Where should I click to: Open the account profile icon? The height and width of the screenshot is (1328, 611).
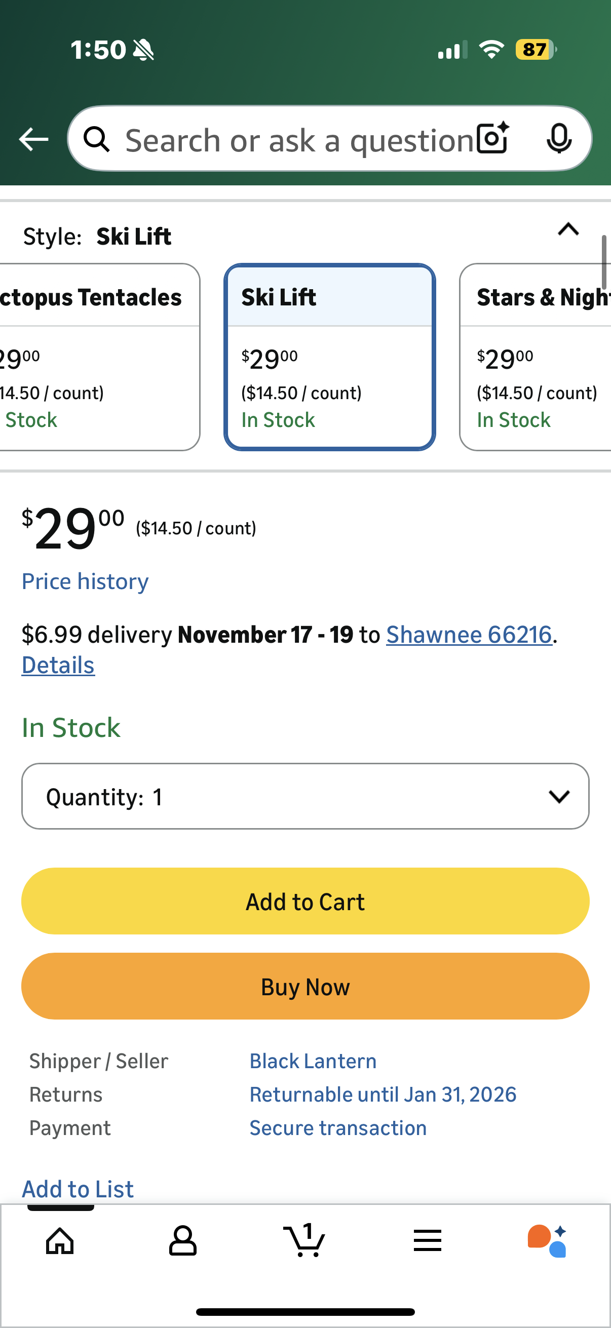[x=182, y=1240]
